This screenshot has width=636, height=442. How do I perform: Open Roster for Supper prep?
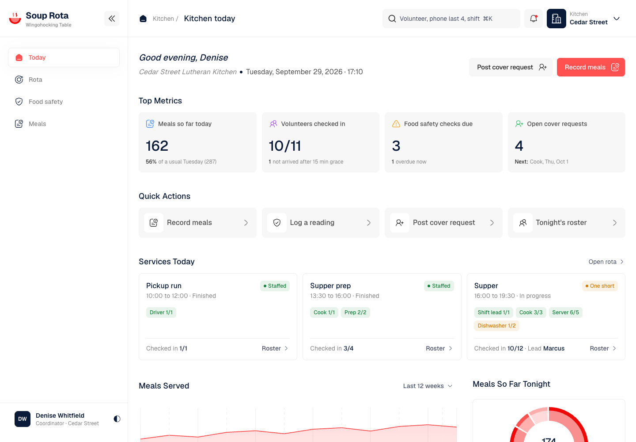(439, 348)
